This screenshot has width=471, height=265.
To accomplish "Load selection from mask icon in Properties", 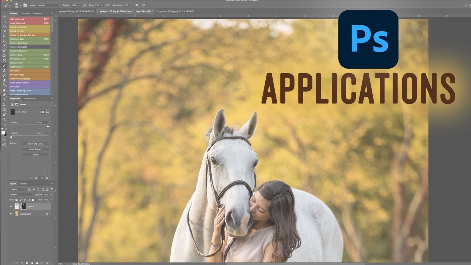I will [x=31, y=178].
